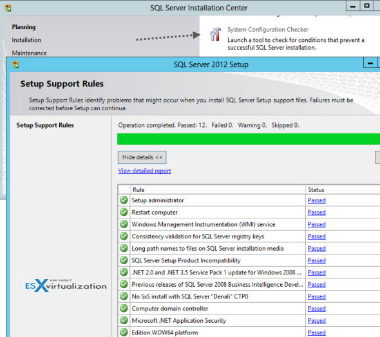Viewport: 380px width, 337px height.
Task: Click check icon for Edition WOW64 platform
Action: (x=124, y=332)
